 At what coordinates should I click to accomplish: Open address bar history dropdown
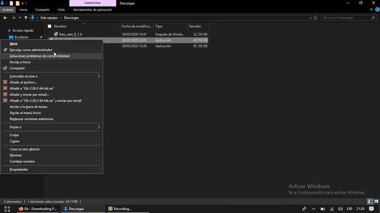[x=311, y=18]
